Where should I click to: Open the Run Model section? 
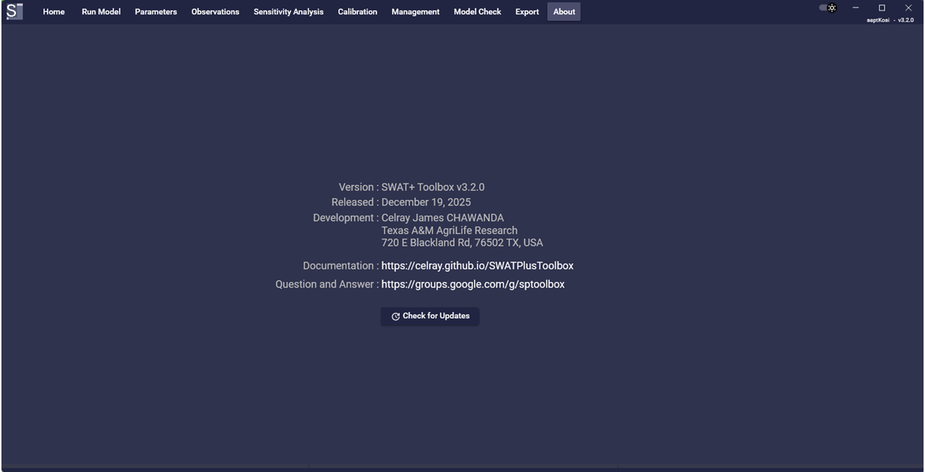pos(100,12)
